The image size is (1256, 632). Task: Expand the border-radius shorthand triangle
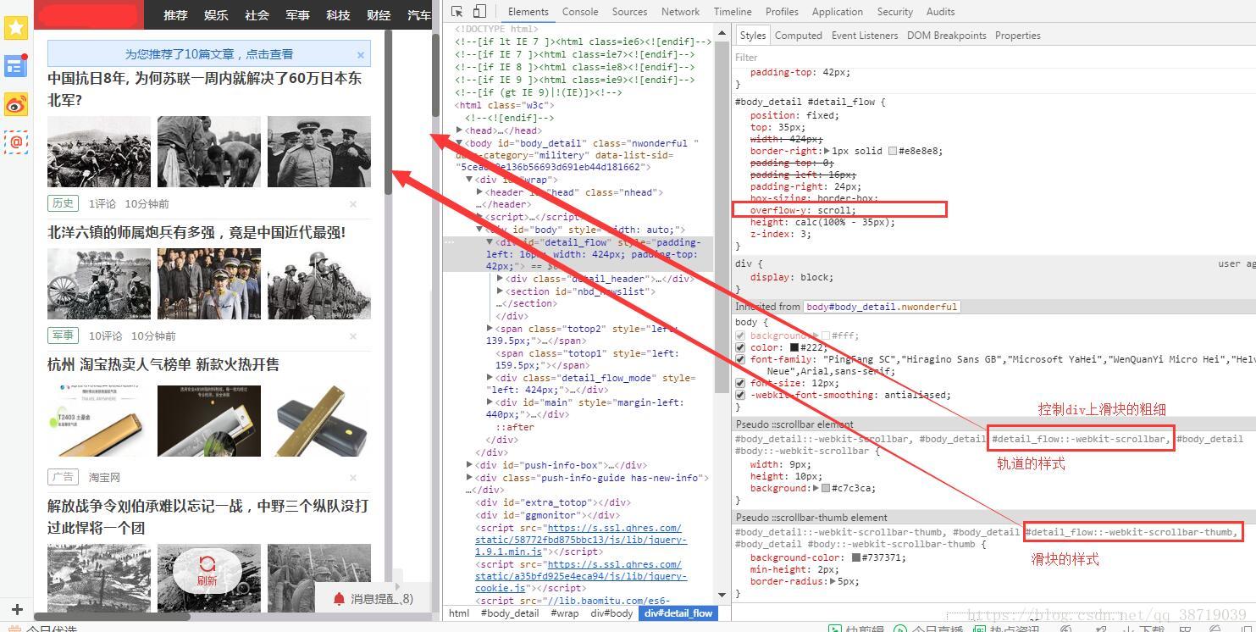[833, 582]
